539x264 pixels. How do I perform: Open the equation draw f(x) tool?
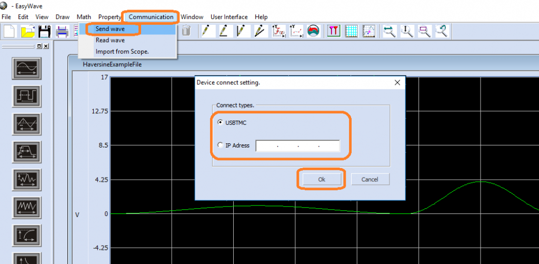(x=278, y=31)
